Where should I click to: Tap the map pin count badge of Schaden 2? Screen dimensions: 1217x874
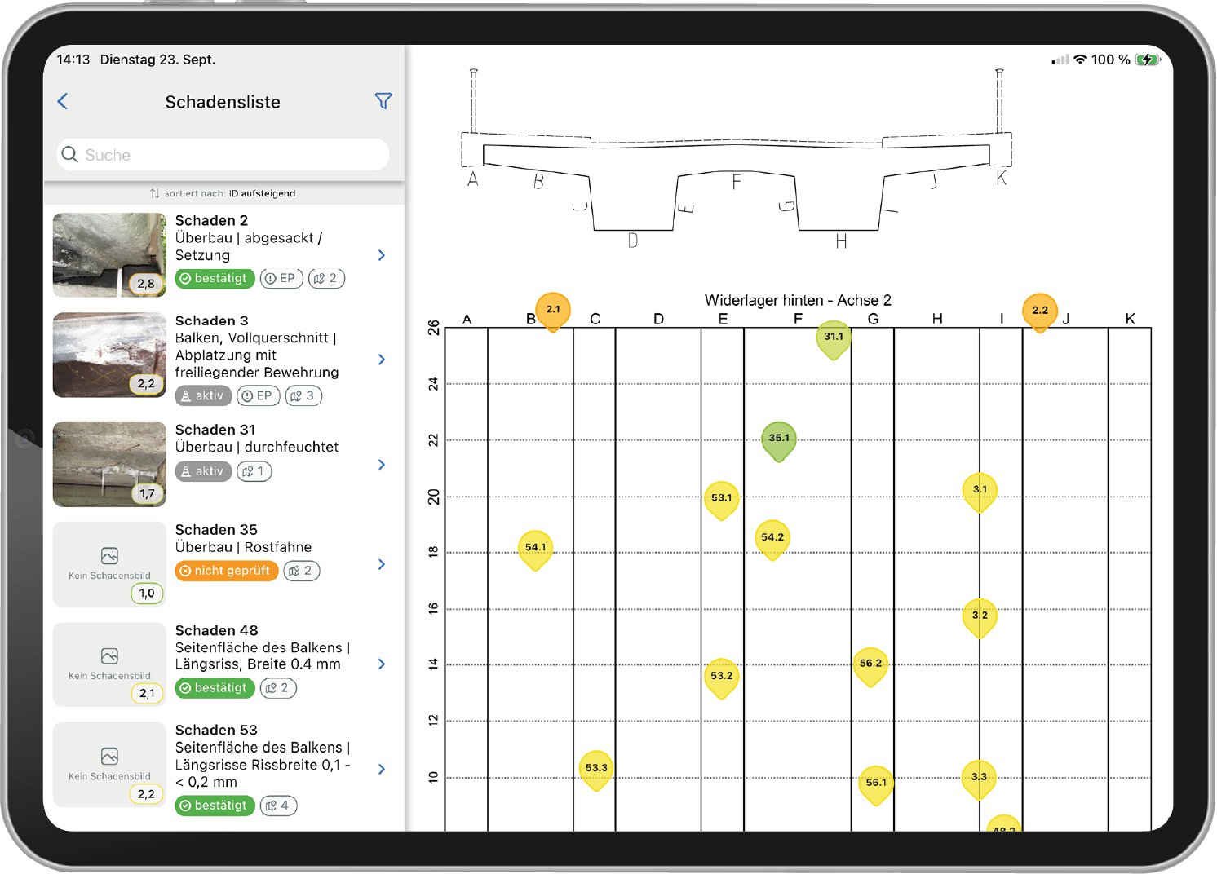pos(326,279)
